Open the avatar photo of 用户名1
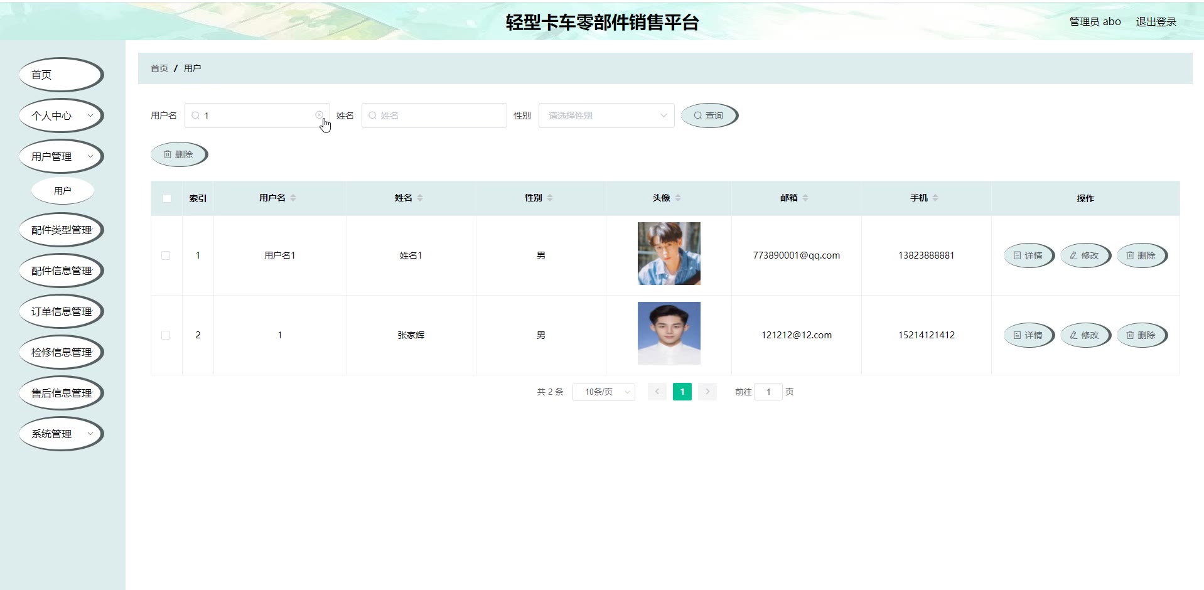 coord(669,254)
